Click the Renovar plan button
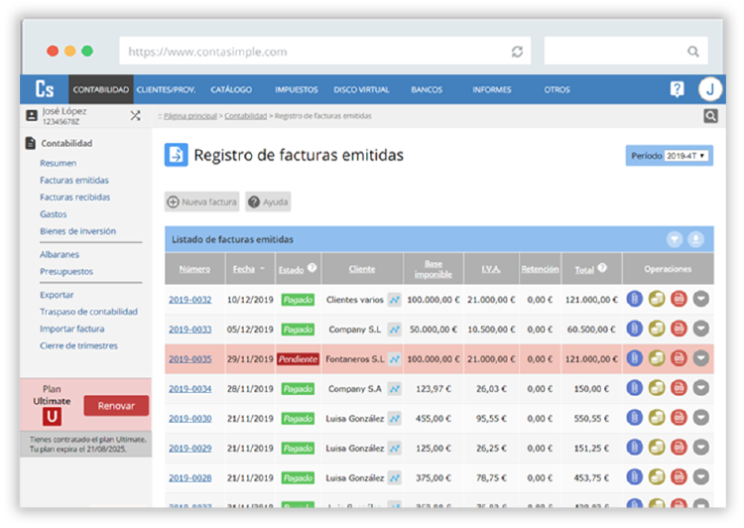Viewport: 744px width, 528px height. tap(116, 405)
